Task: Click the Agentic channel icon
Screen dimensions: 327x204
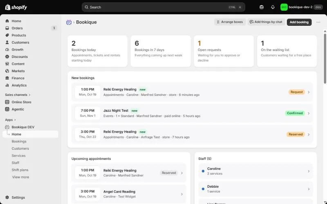Action: click(7, 109)
